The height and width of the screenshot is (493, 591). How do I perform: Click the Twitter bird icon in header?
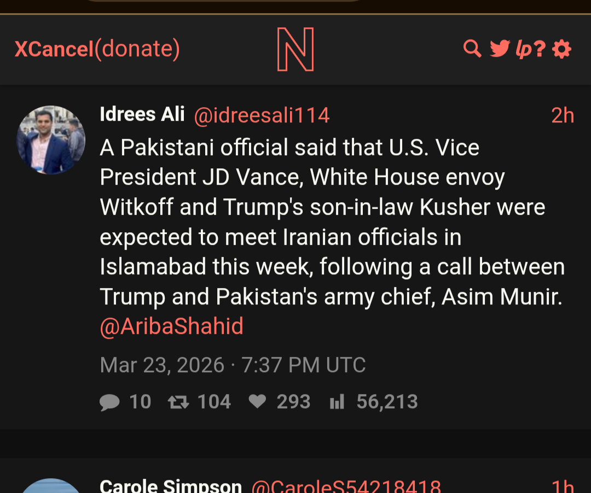pyautogui.click(x=499, y=49)
